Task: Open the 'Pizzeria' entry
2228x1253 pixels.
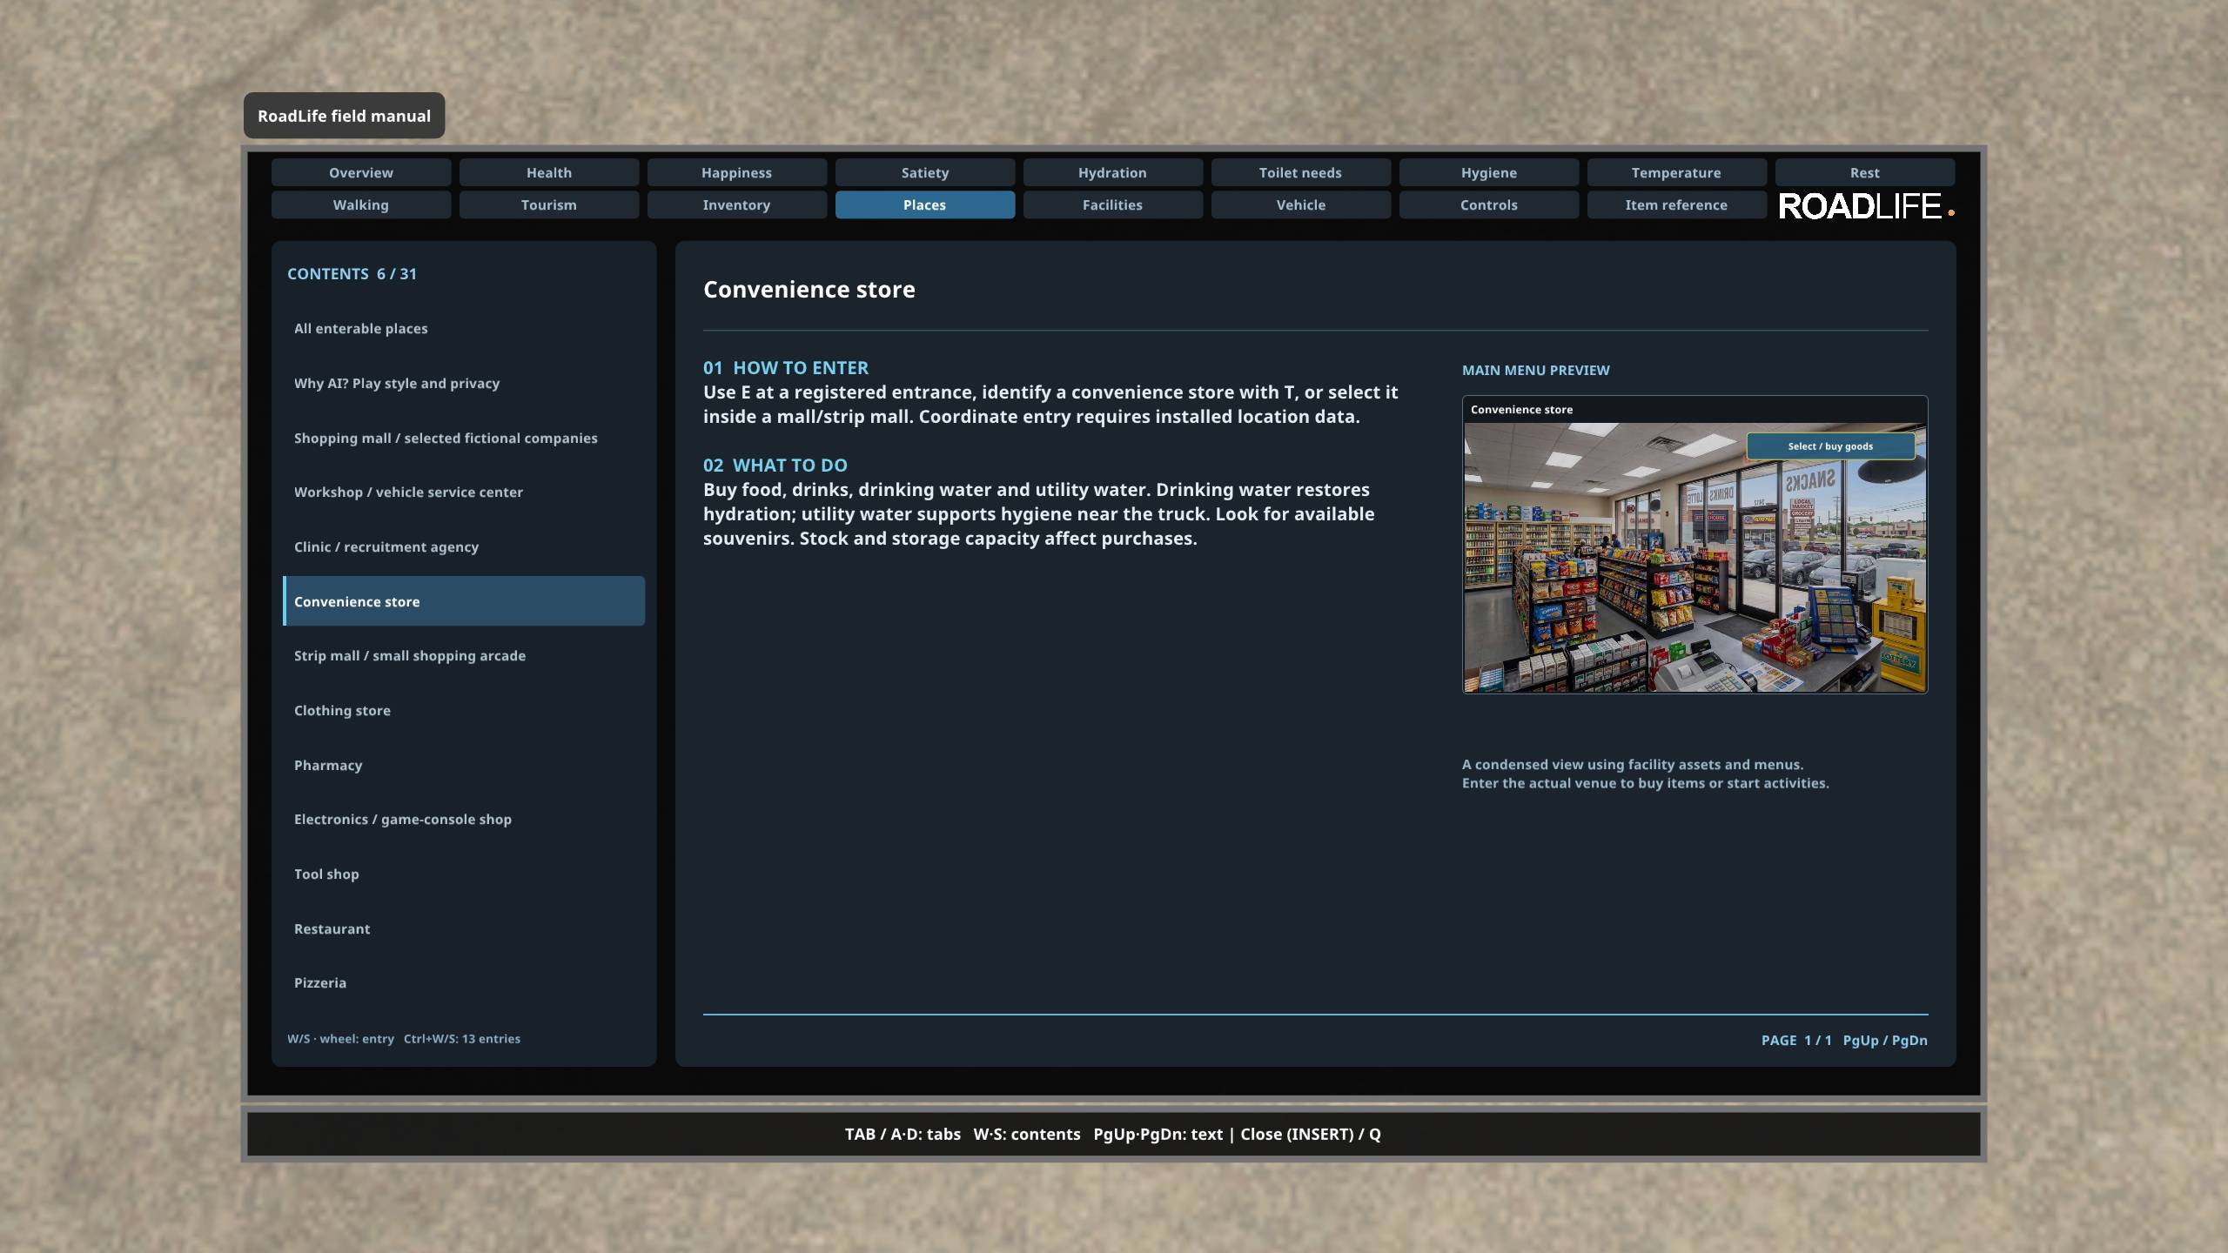Action: [464, 982]
